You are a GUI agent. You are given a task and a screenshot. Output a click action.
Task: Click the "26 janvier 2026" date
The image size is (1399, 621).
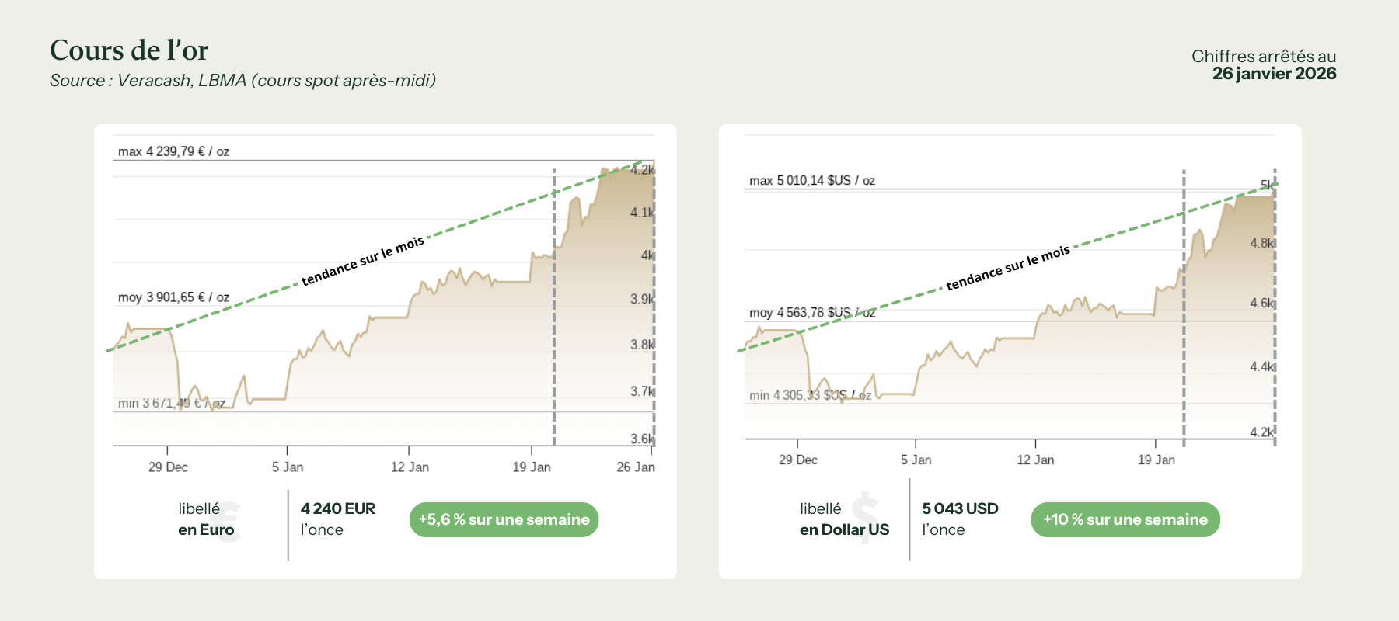[x=1274, y=74]
